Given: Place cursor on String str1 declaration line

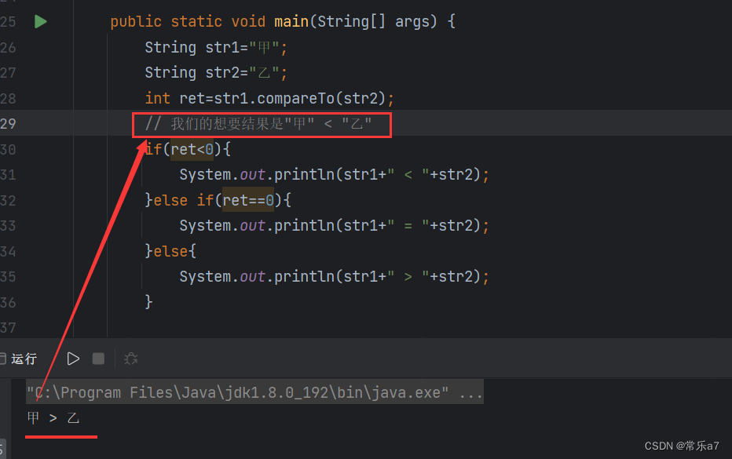Looking at the screenshot, I should click(x=216, y=47).
